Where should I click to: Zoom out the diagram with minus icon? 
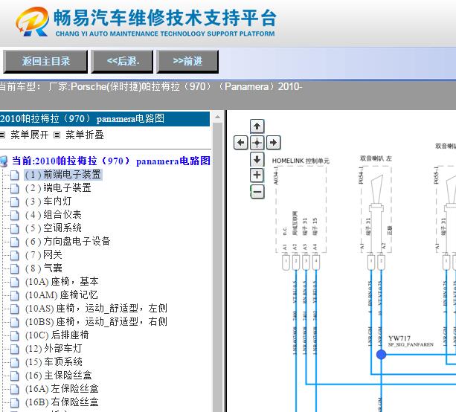coord(257,192)
